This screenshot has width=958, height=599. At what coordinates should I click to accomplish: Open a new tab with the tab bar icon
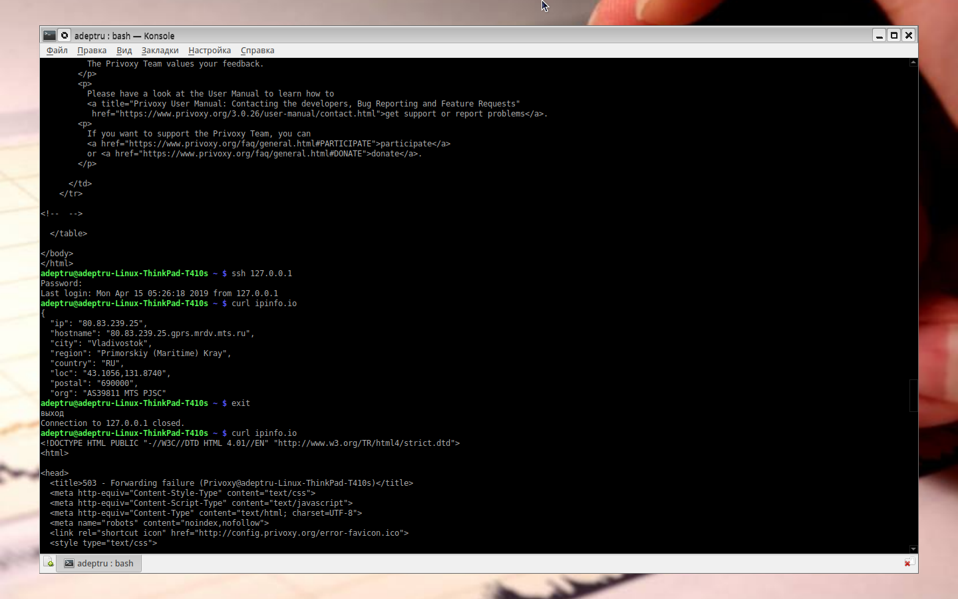point(49,563)
